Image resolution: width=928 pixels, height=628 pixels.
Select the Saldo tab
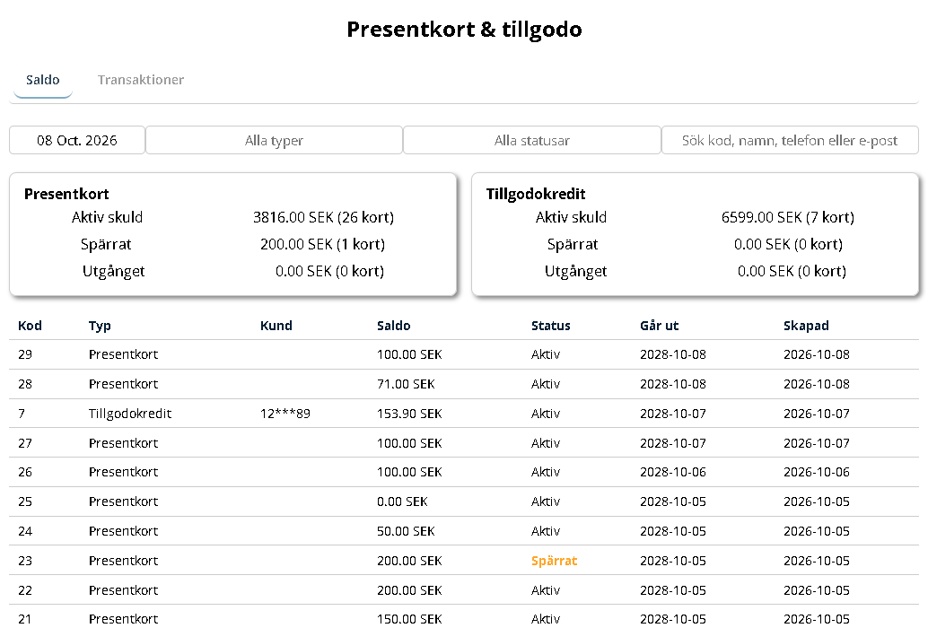[42, 80]
